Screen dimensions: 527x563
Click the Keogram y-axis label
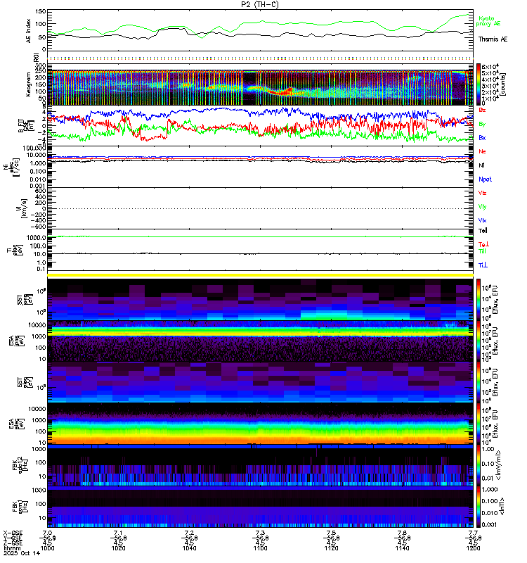(28, 84)
